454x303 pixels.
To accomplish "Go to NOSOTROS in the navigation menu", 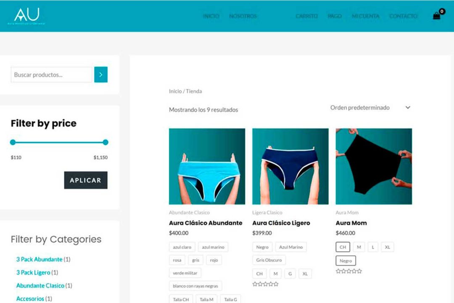I will coord(243,16).
